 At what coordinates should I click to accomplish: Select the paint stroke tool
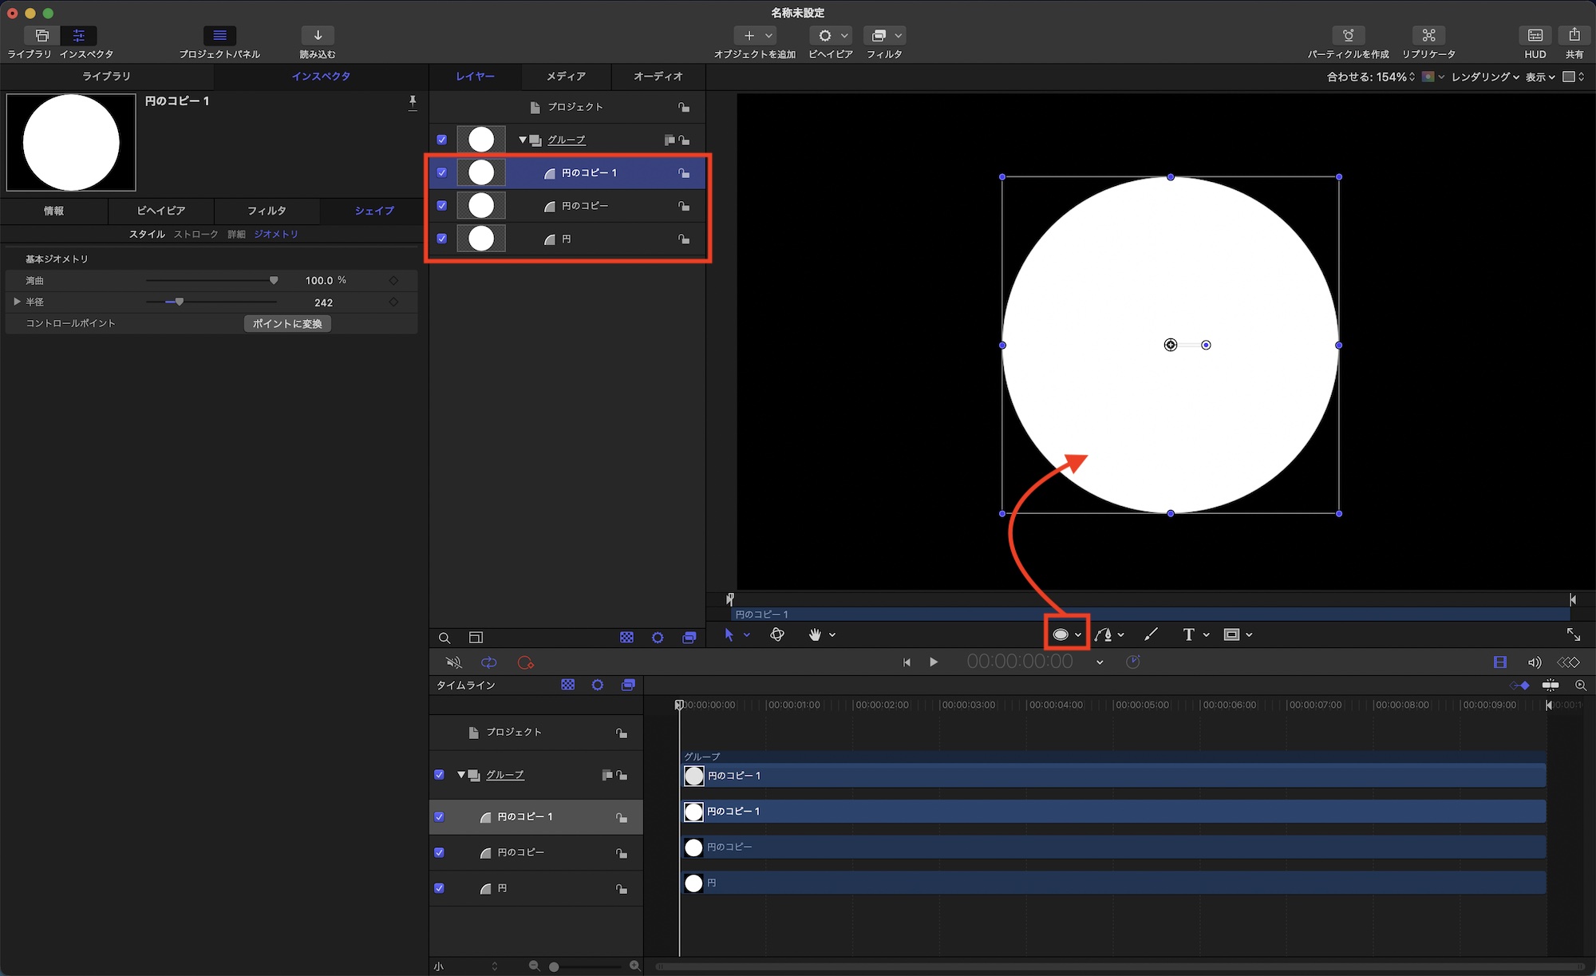pyautogui.click(x=1151, y=634)
